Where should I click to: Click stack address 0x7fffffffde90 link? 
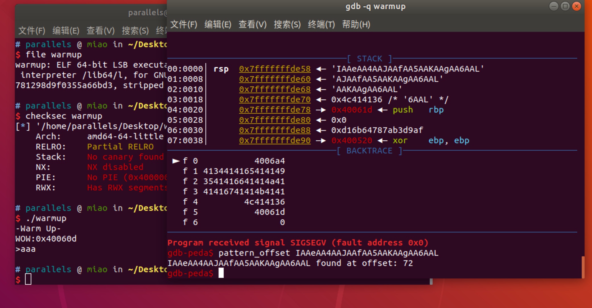[x=275, y=141]
